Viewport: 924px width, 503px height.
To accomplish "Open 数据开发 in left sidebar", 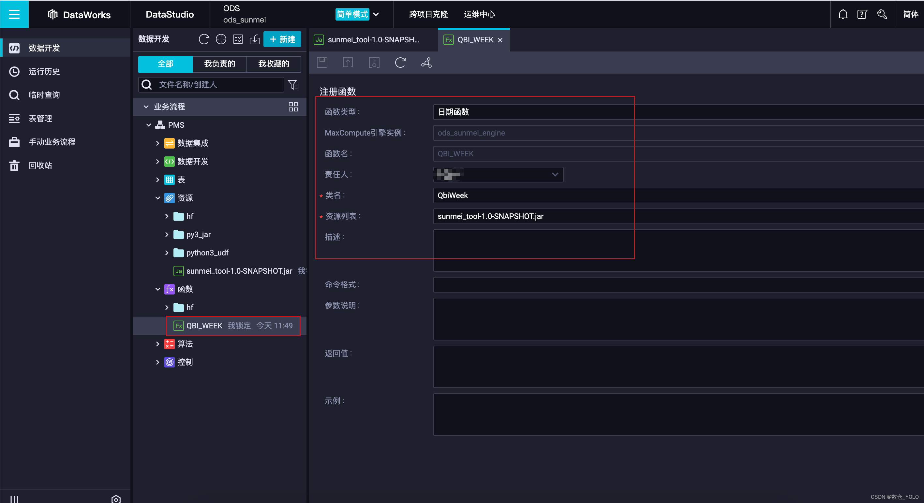I will 65,48.
